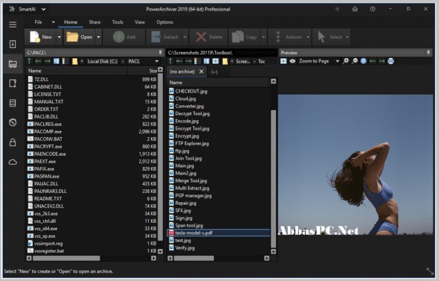
Task: Click the sidebar list view icon
Action: click(x=13, y=103)
